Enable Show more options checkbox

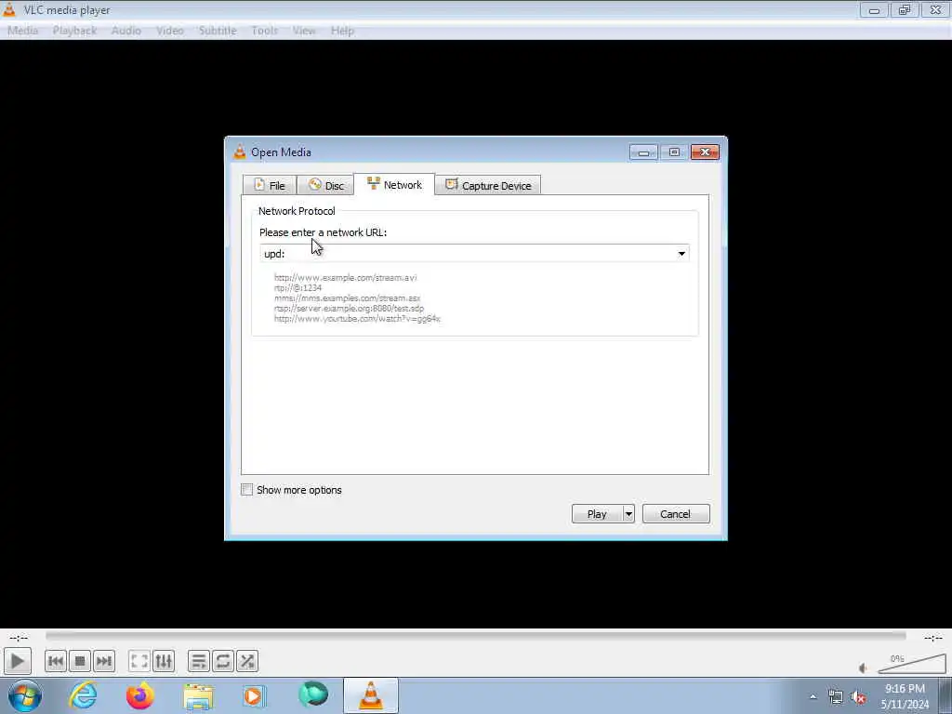[247, 490]
